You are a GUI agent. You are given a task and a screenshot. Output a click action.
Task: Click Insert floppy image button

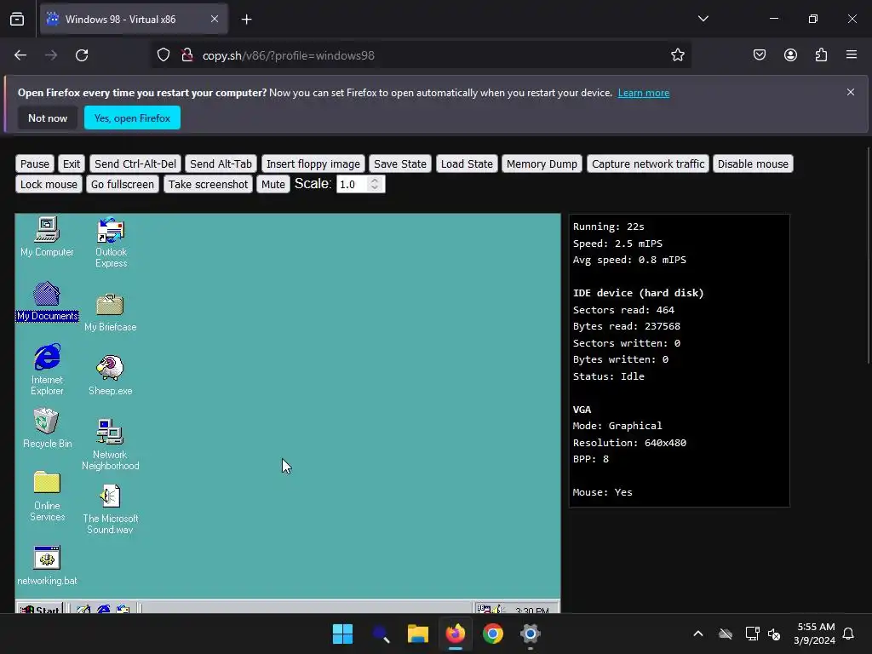click(313, 164)
